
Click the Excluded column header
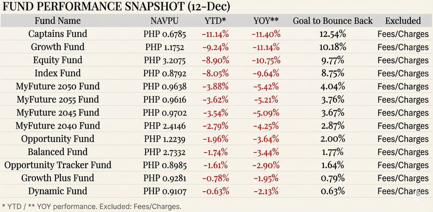coord(403,21)
